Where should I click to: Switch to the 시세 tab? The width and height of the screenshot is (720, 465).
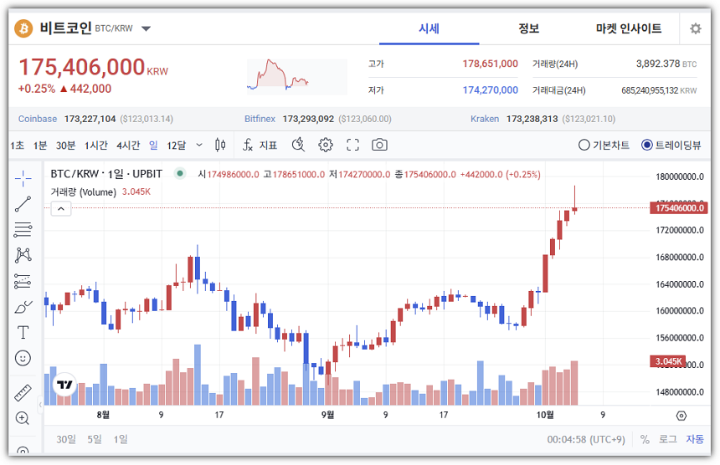tap(429, 28)
